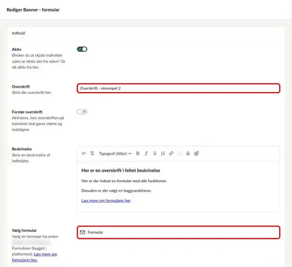
Task: Click the 'Rediger Banner - formular' title
Action: 33,10
